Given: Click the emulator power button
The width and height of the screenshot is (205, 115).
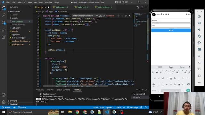Looking at the screenshot, I should coord(199,16).
